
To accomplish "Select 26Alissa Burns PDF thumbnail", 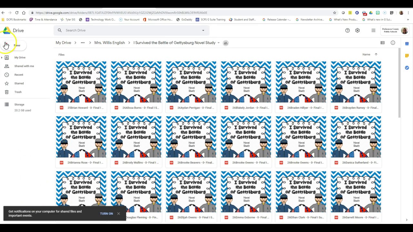I will click(136, 82).
